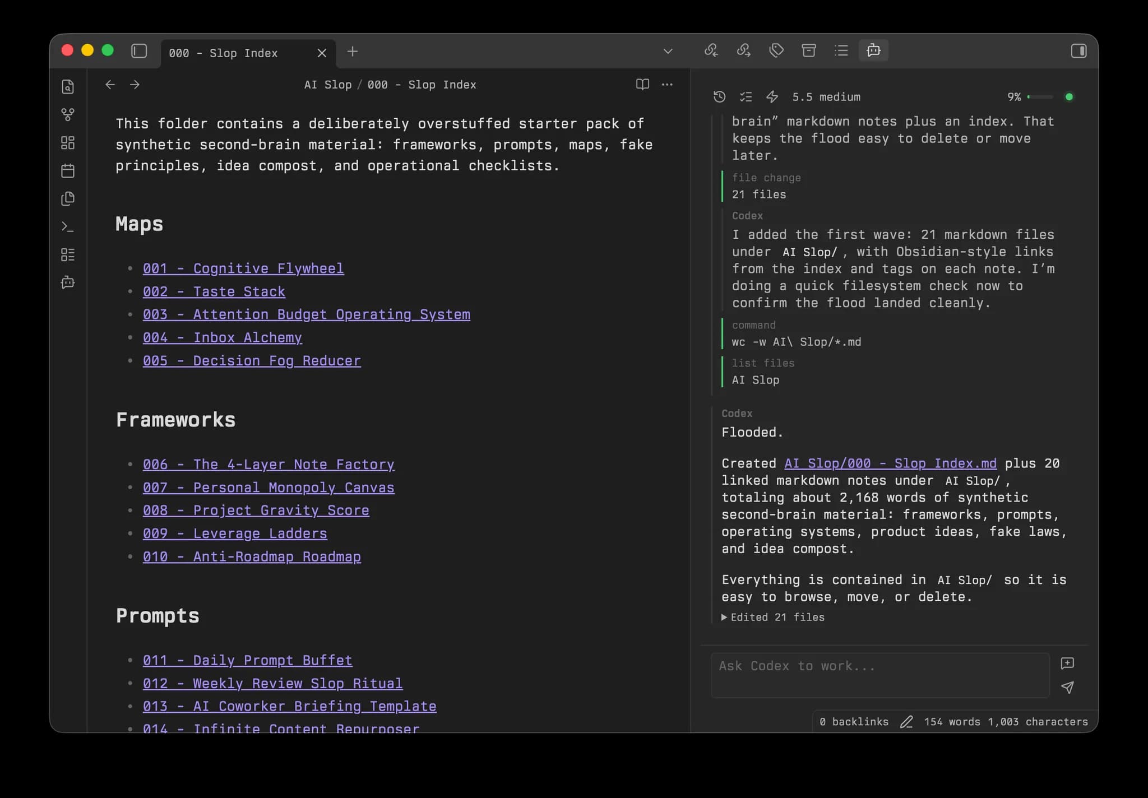1148x798 pixels.
Task: Toggle the right sidebar panel icon
Action: [x=1078, y=51]
